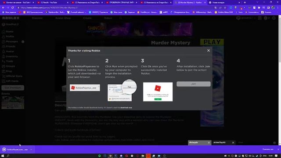Screen dimensions: 281x158
Task: Open Gift Cards in the Roblox sidebar
Action: (x=10, y=81)
